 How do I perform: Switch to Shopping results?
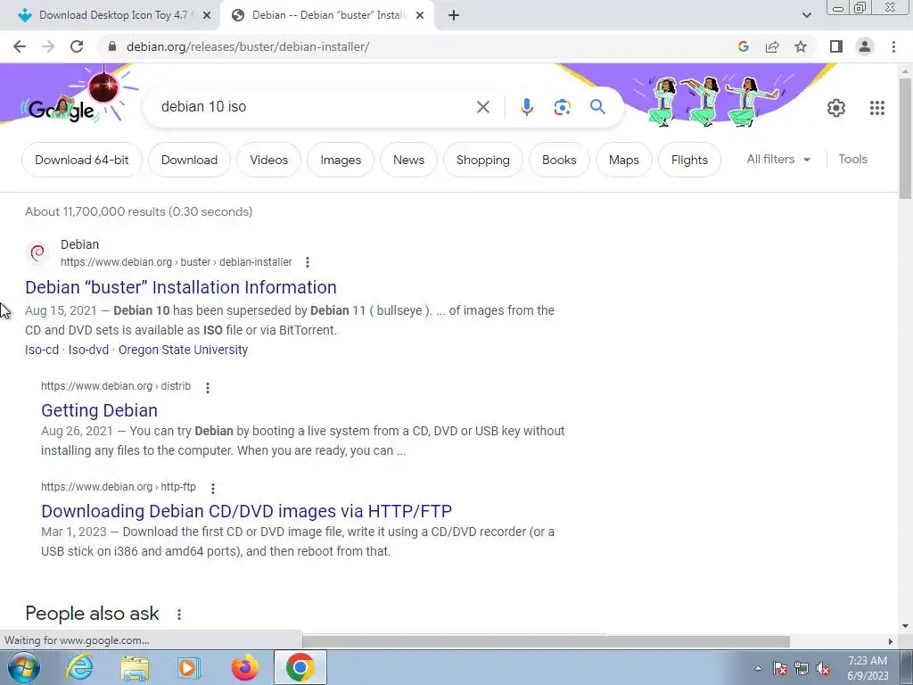pos(482,160)
